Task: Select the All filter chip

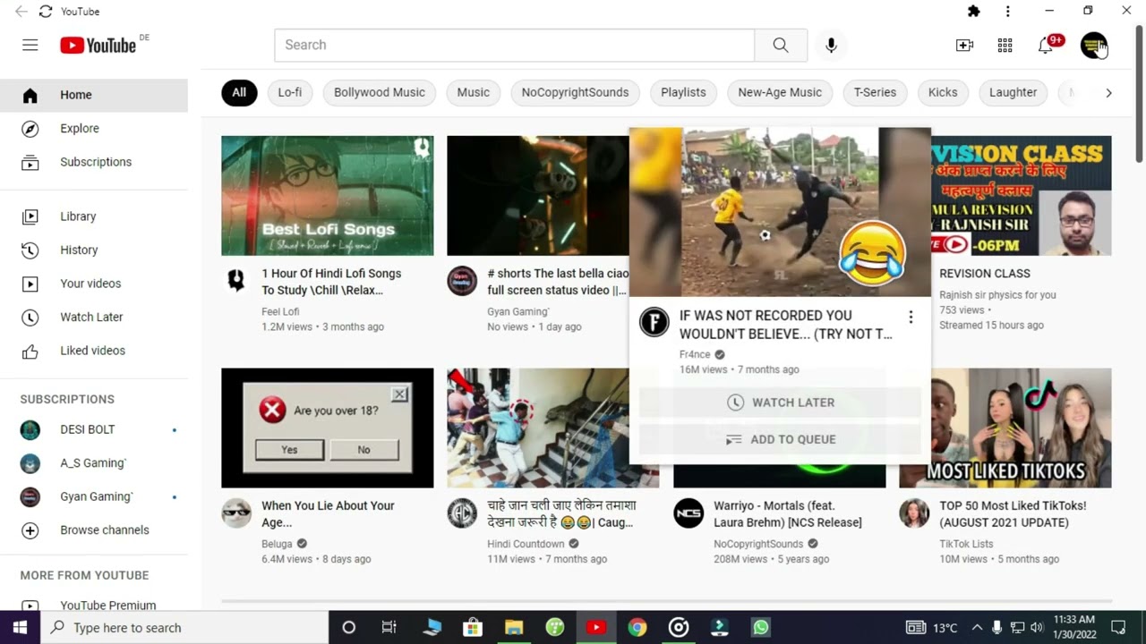Action: 239,92
